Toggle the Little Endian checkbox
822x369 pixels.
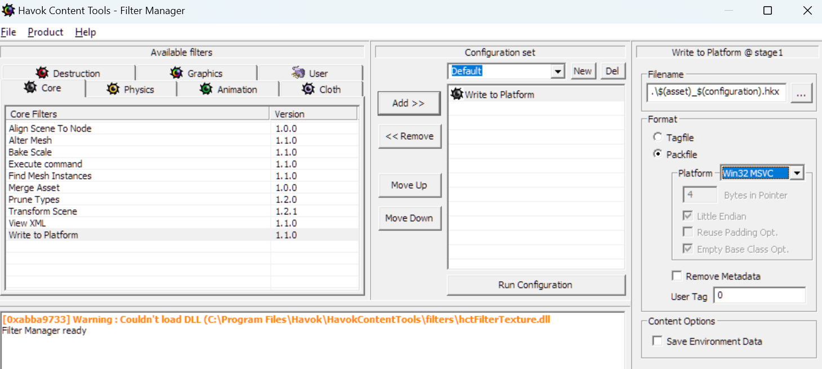pos(687,216)
